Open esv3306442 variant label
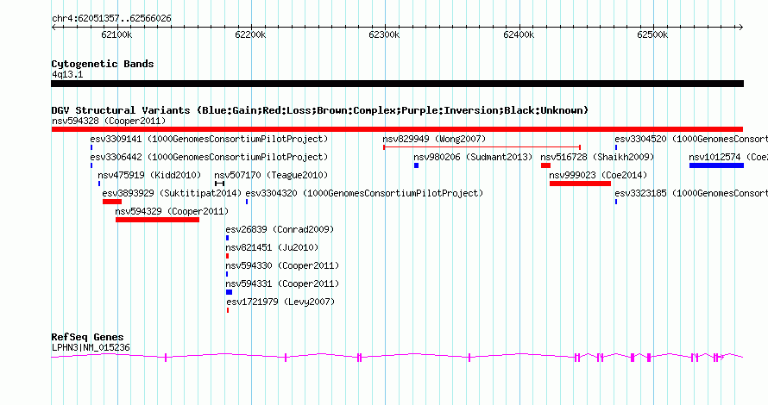 209,157
